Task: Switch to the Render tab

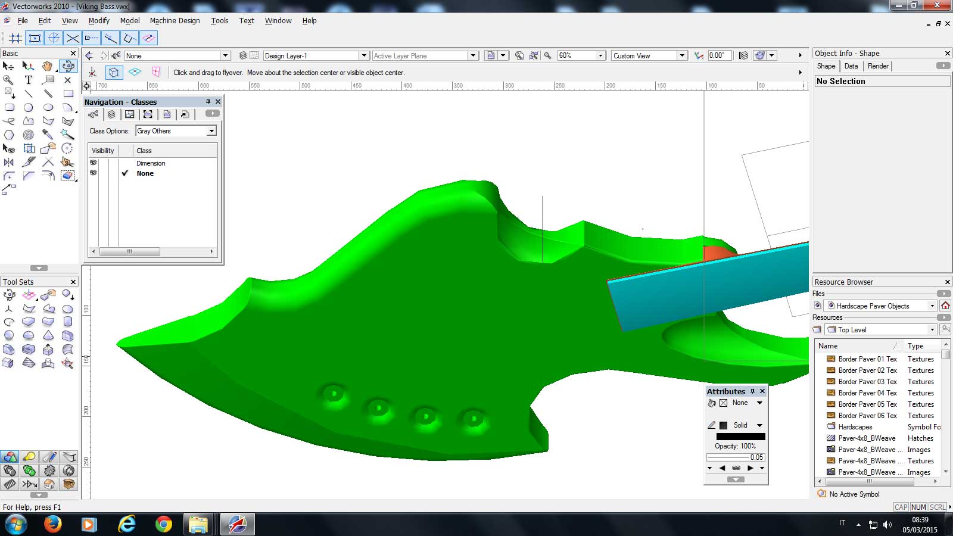Action: pyautogui.click(x=877, y=66)
